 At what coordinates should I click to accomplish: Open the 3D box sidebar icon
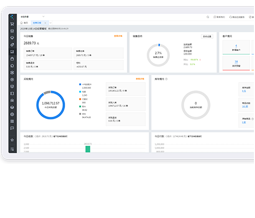point(12,107)
